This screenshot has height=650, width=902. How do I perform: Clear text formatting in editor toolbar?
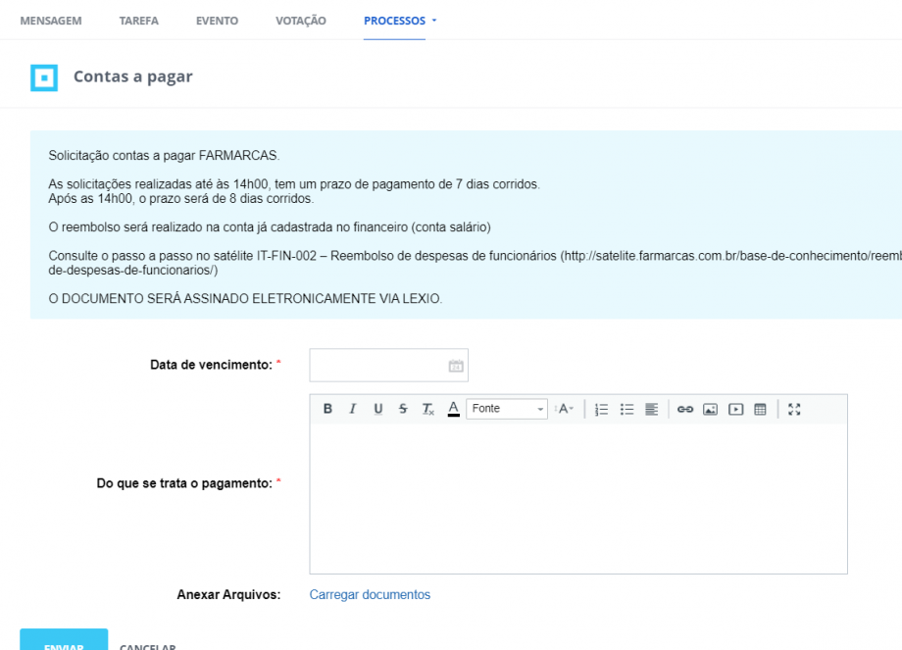point(427,409)
